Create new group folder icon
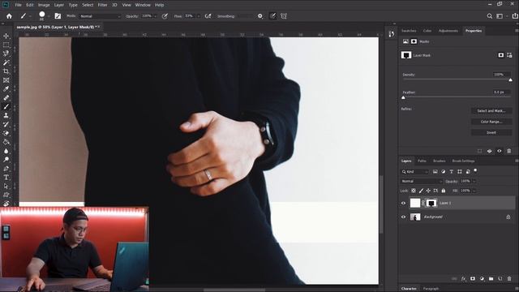The image size is (519, 292). pos(491,279)
